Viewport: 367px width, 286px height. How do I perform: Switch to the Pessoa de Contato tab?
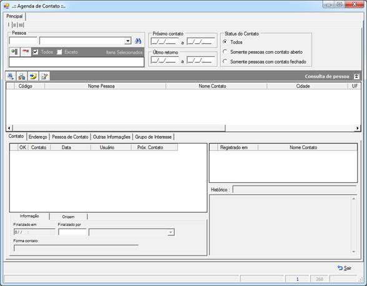[70, 137]
